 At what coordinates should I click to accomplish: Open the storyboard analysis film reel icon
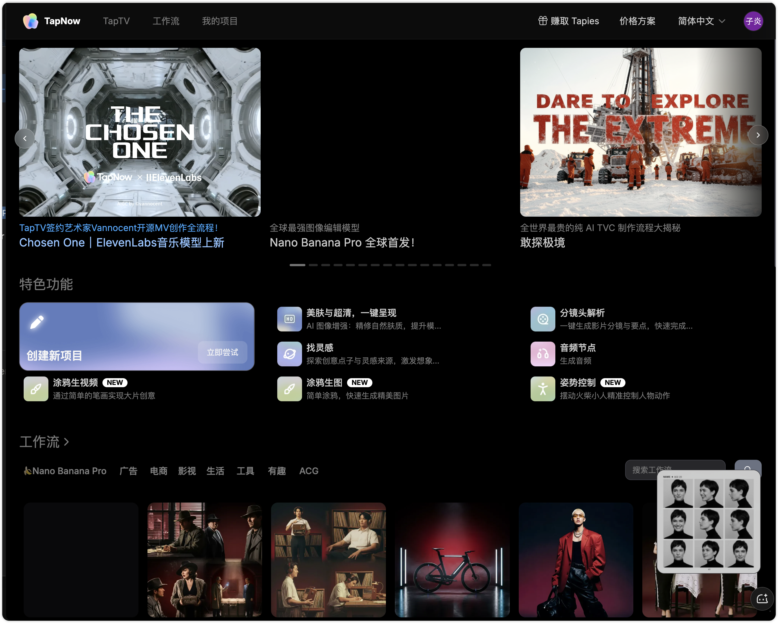click(542, 319)
